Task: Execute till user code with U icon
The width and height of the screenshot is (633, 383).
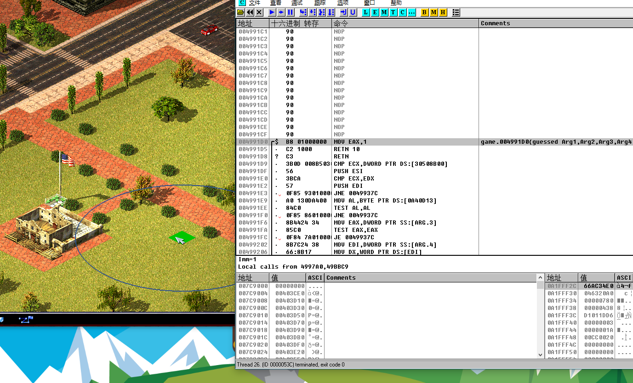Action: pos(353,12)
